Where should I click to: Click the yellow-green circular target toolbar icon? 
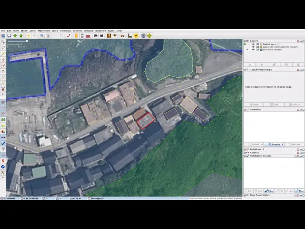(149, 36)
